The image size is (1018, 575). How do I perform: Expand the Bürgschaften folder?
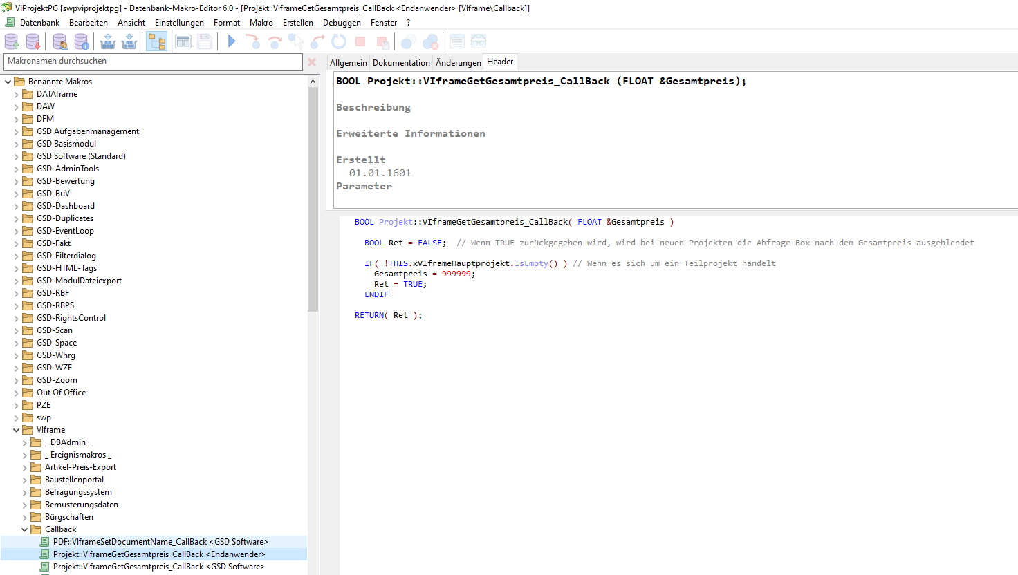tap(24, 517)
